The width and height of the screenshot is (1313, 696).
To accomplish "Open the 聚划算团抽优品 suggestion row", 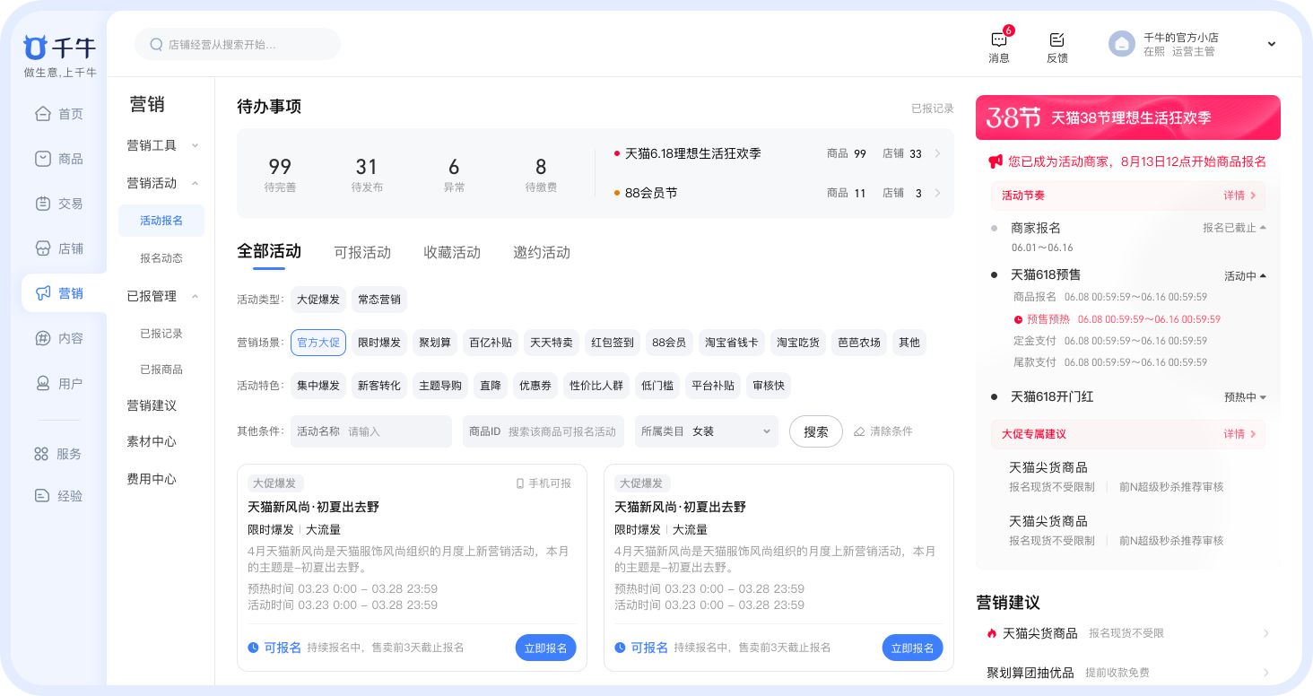I will point(1128,672).
